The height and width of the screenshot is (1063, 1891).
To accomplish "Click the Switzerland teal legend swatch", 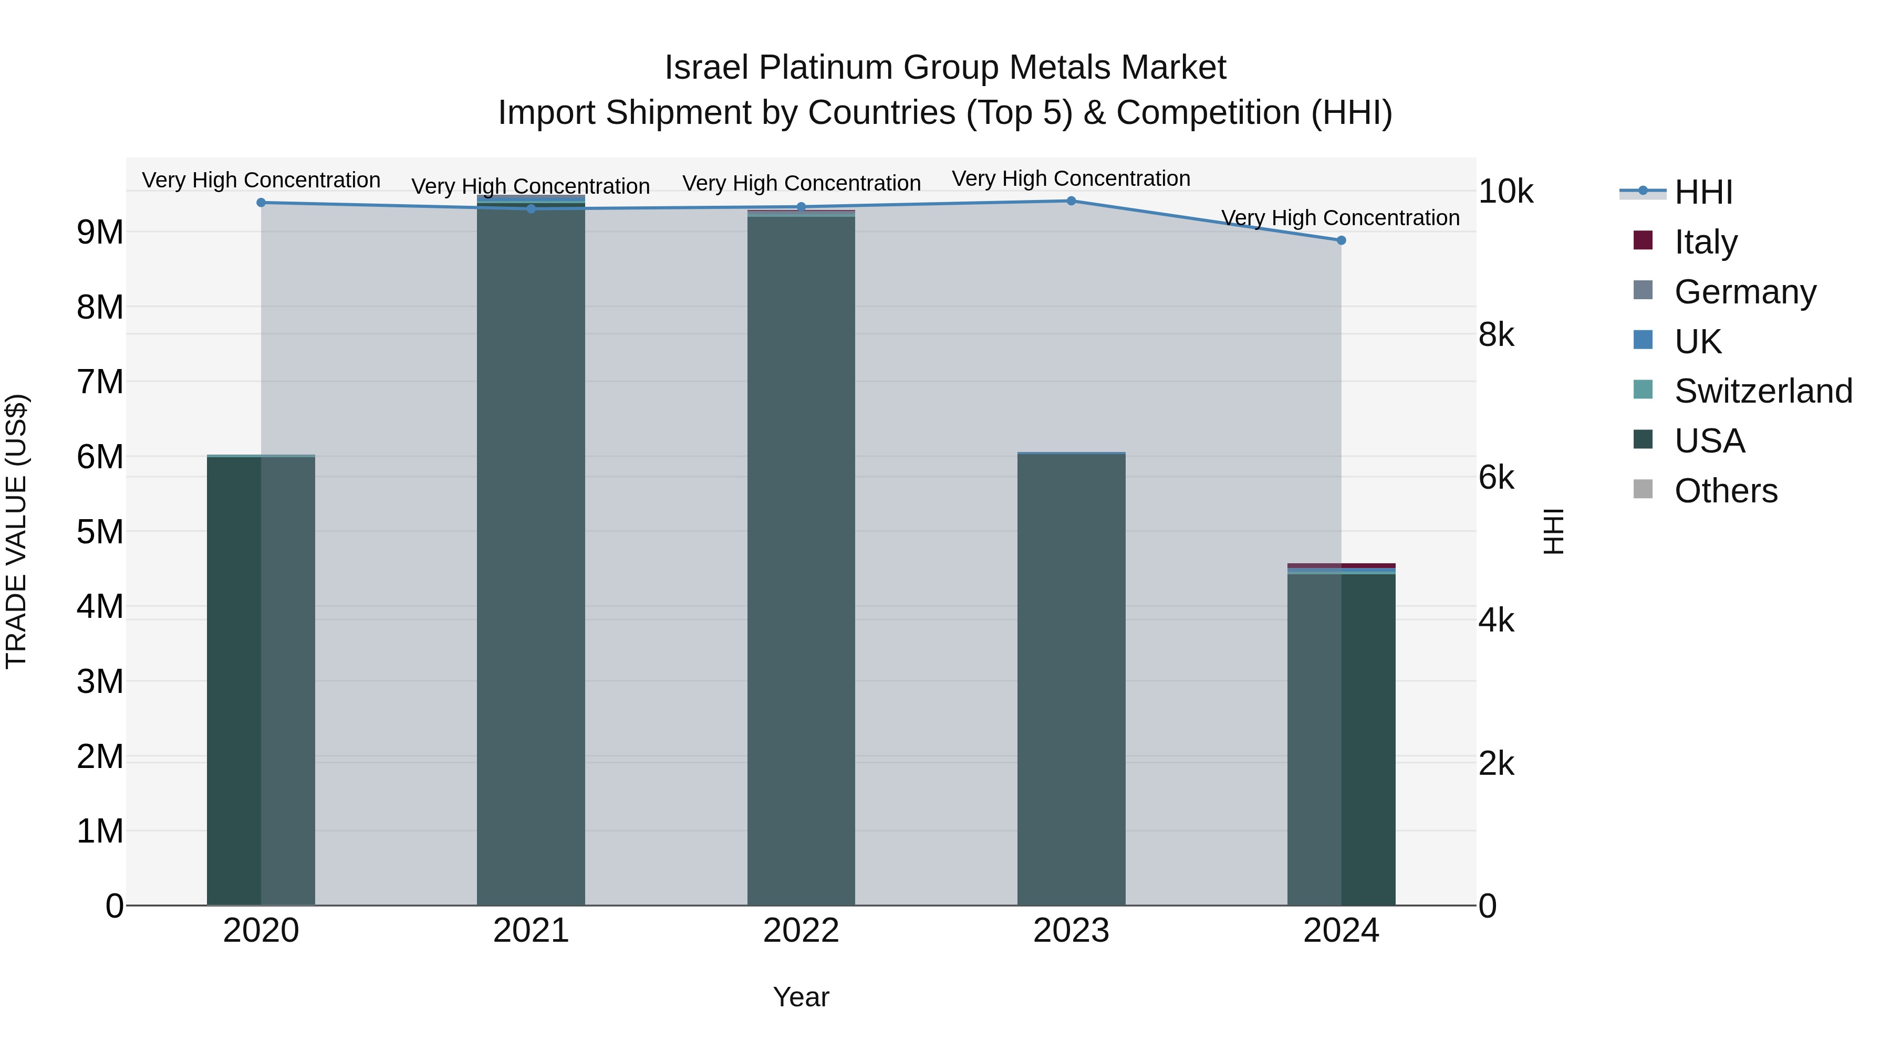I will click(1643, 390).
